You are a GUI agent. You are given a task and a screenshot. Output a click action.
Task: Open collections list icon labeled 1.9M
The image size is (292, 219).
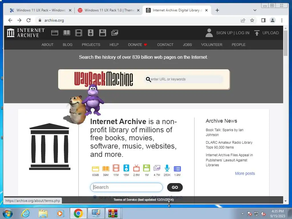tap(177, 169)
